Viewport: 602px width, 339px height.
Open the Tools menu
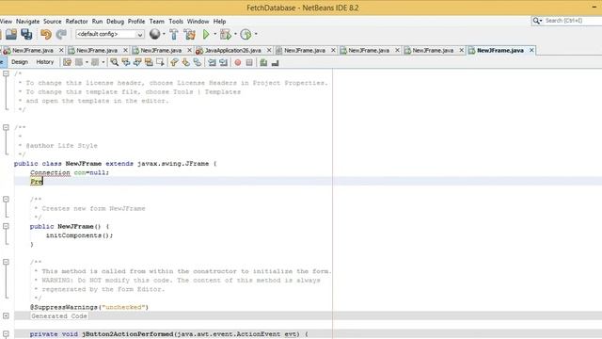(176, 21)
